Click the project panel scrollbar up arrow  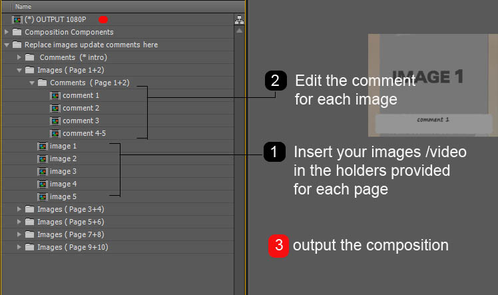[x=239, y=31]
